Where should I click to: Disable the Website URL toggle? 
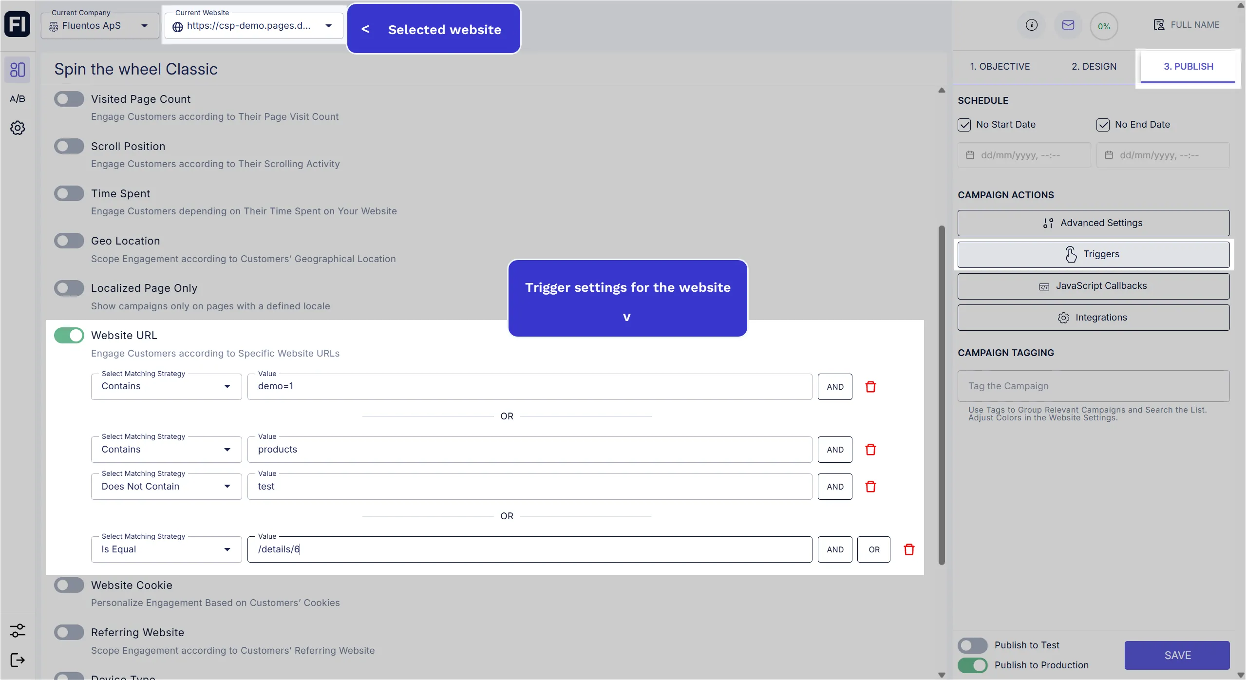[69, 336]
